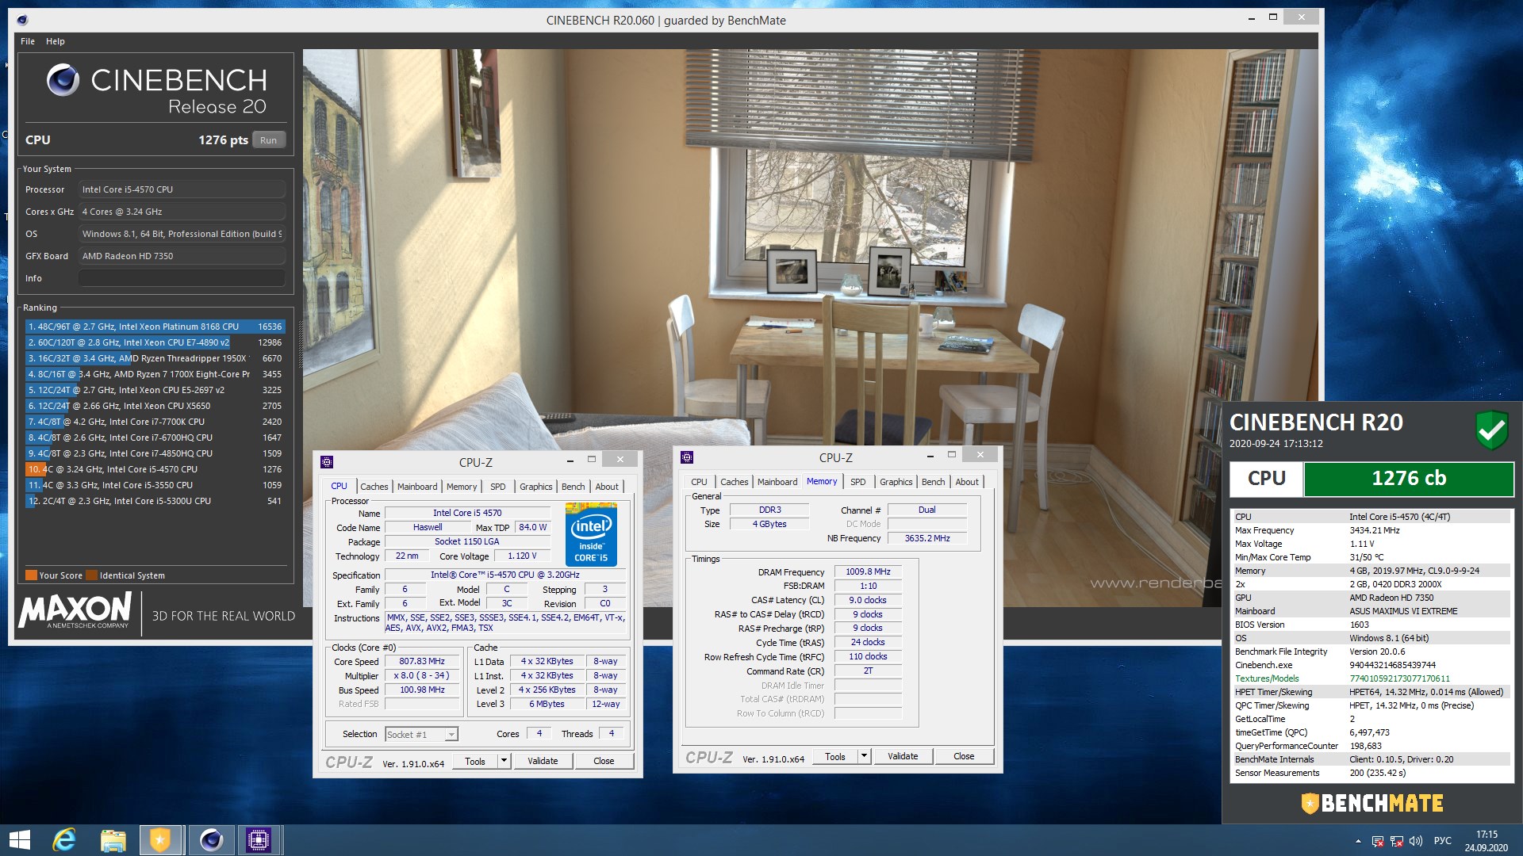Click Tools button in left CPU-Z
The image size is (1523, 856).
474,761
